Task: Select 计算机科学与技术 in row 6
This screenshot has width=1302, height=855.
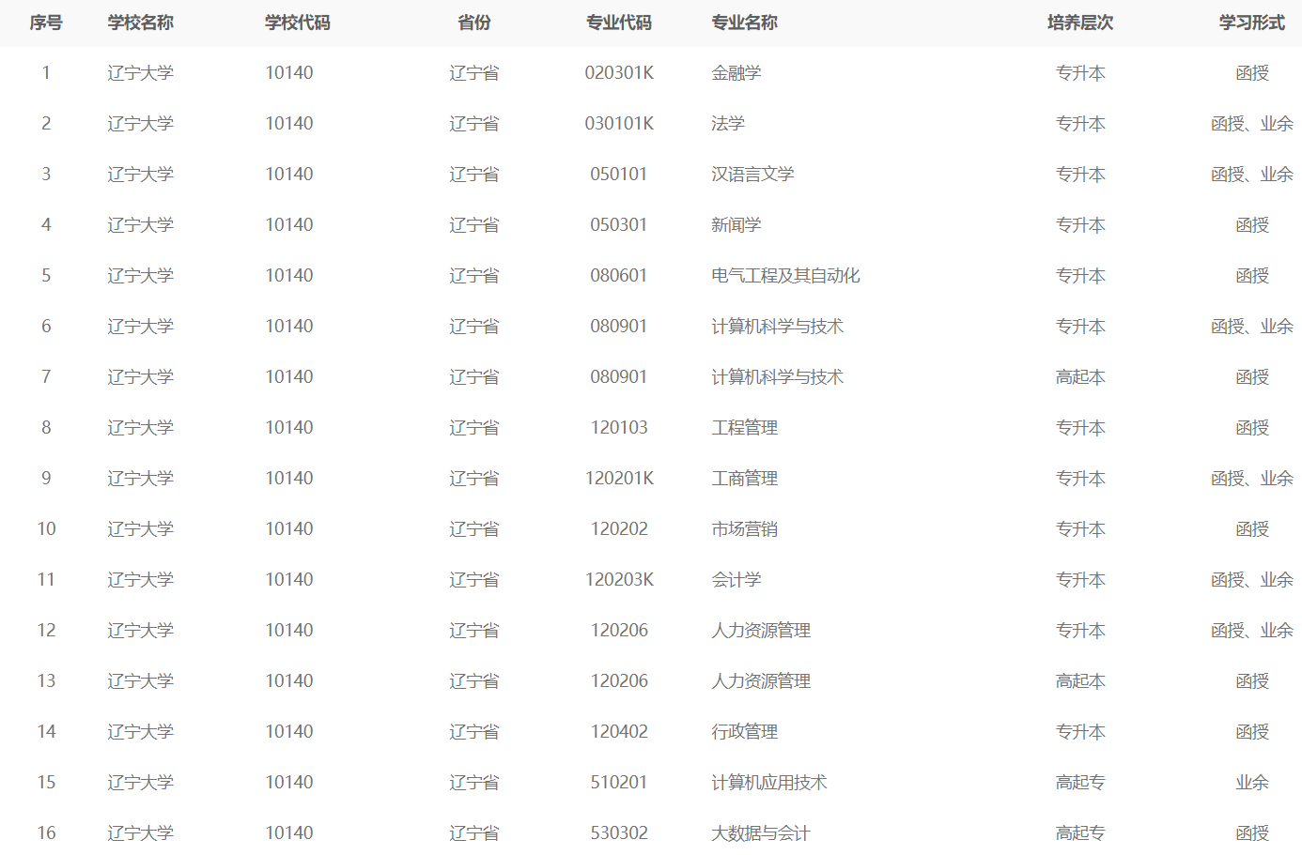Action: click(x=777, y=327)
